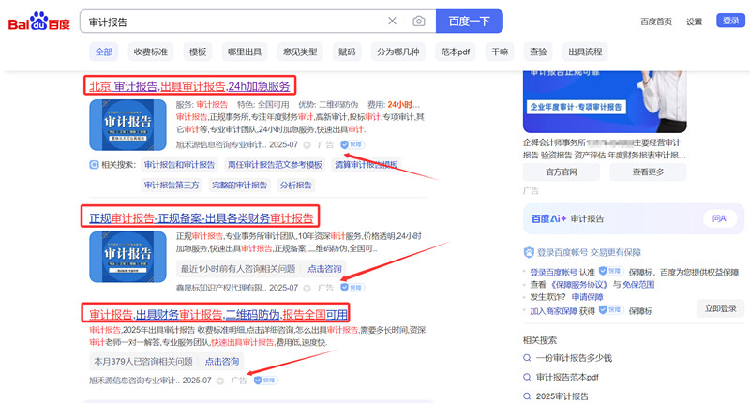Open the 百度首页 link
The width and height of the screenshot is (750, 403).
pyautogui.click(x=656, y=22)
